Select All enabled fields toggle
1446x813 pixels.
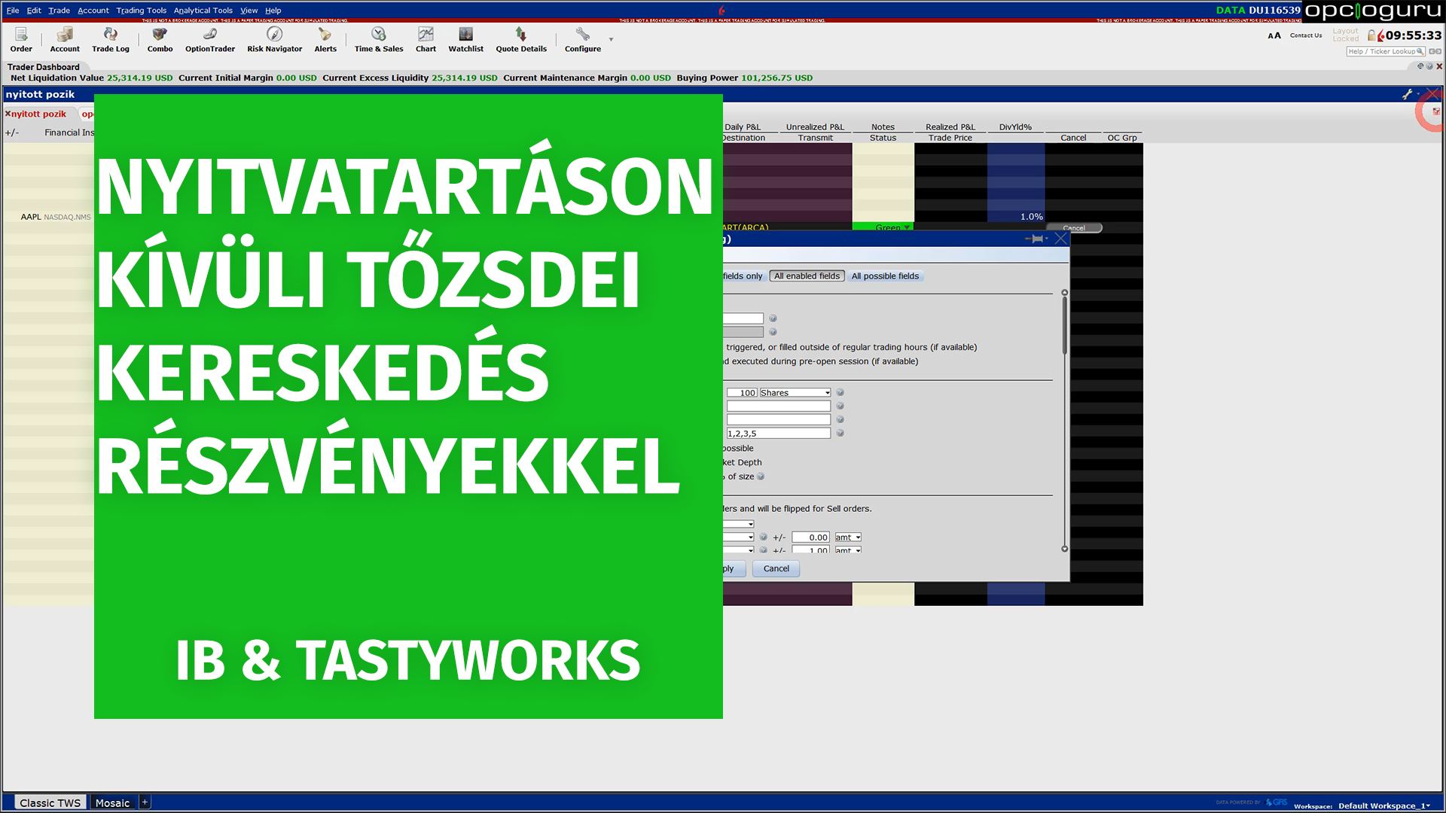[805, 276]
